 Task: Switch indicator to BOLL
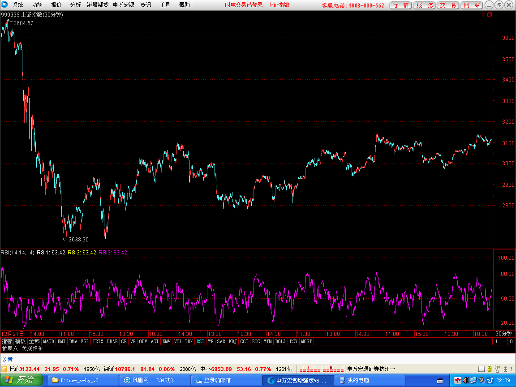pyautogui.click(x=281, y=341)
